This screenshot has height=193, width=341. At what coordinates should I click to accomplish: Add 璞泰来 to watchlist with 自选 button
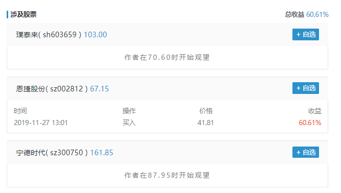(x=306, y=35)
